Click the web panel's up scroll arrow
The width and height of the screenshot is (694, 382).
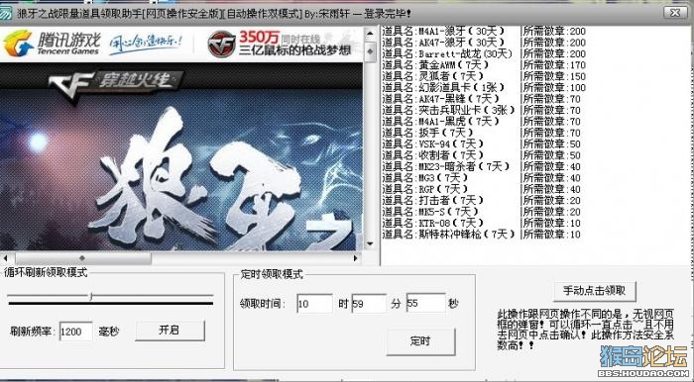[x=370, y=34]
